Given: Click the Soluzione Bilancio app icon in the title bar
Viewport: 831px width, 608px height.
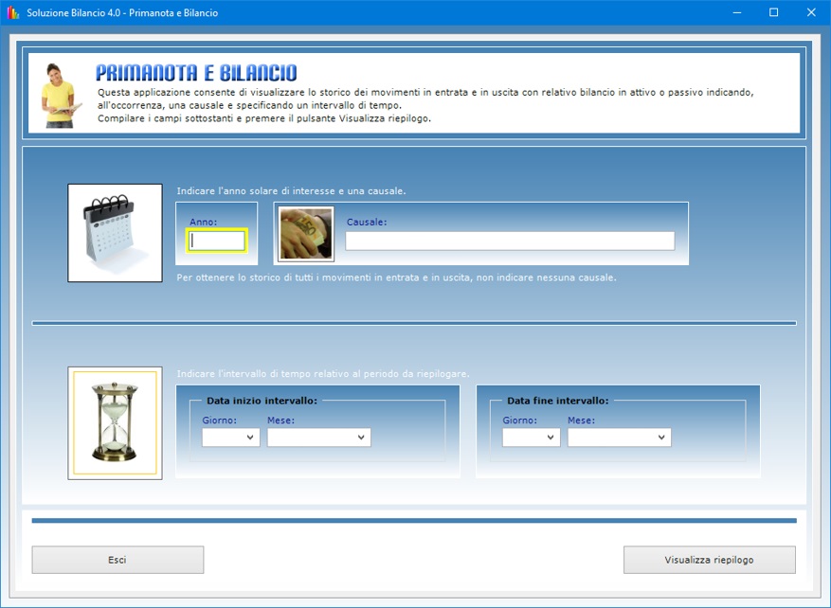Looking at the screenshot, I should pyautogui.click(x=13, y=12).
